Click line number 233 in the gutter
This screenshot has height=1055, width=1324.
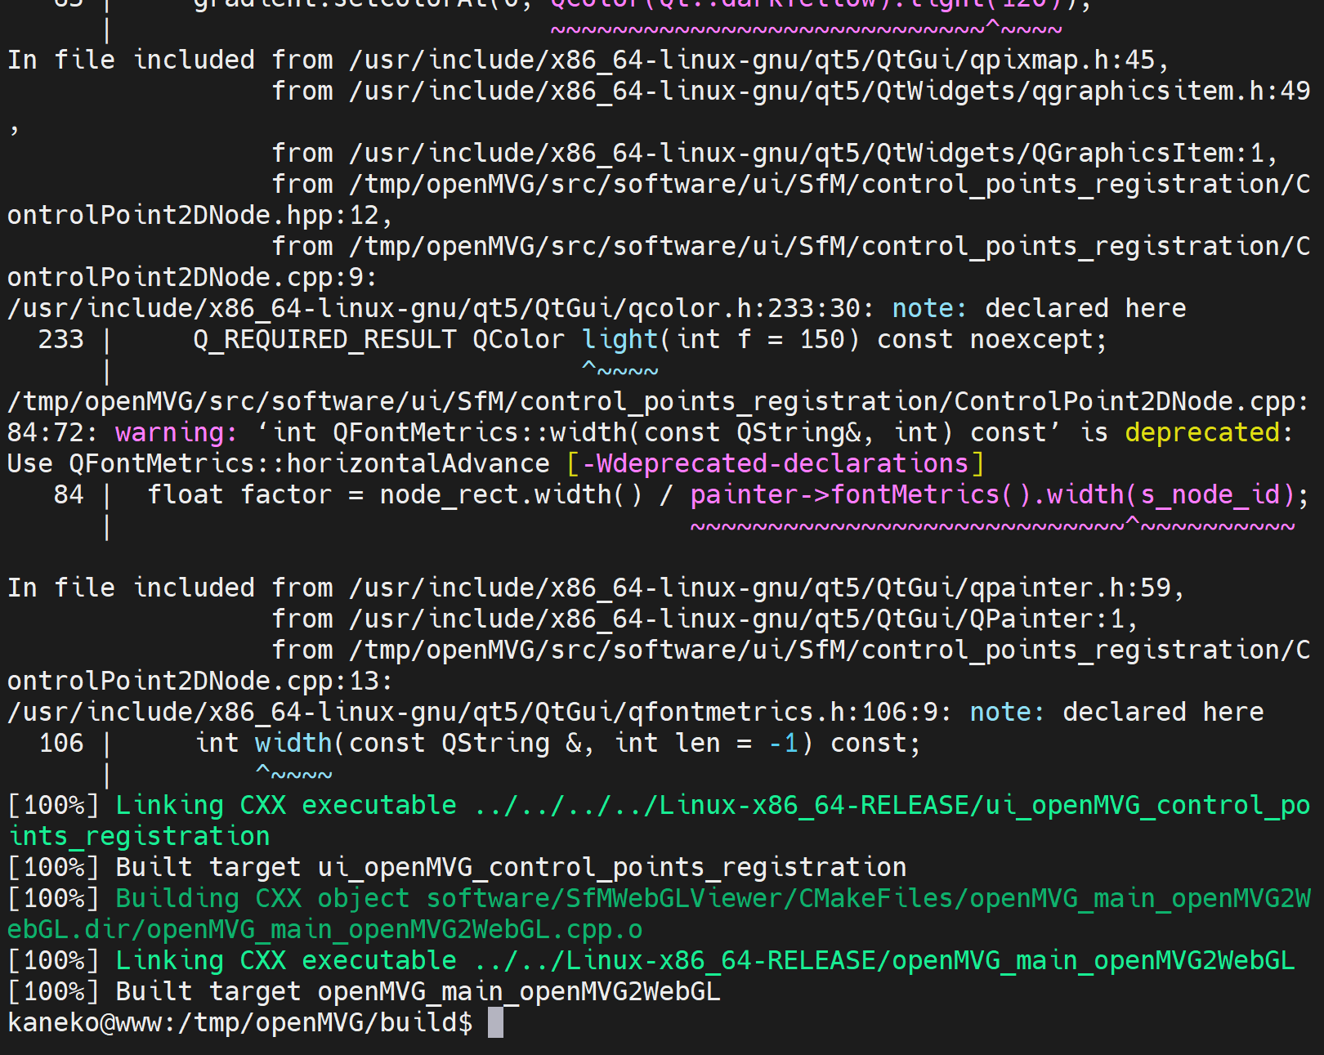pyautogui.click(x=61, y=339)
